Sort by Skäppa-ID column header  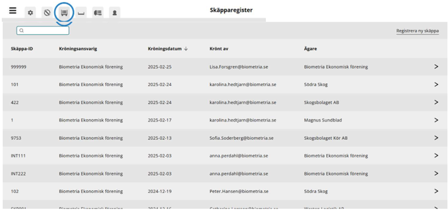click(22, 49)
